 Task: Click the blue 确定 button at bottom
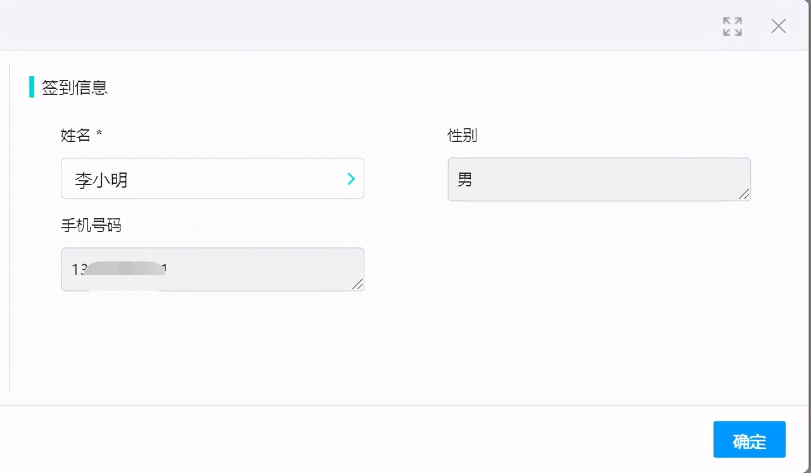point(750,439)
